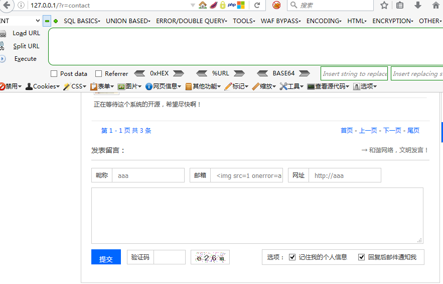Split URL in HackBar
Screen dimensions: 443x284
click(26, 46)
